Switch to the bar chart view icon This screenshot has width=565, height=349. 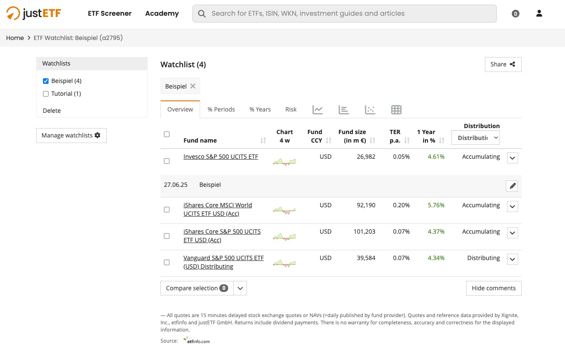(x=344, y=110)
